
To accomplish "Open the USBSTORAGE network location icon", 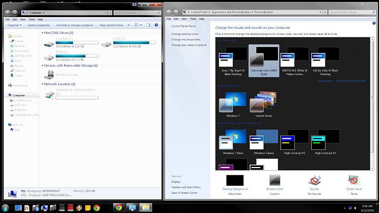I will click(49, 95).
